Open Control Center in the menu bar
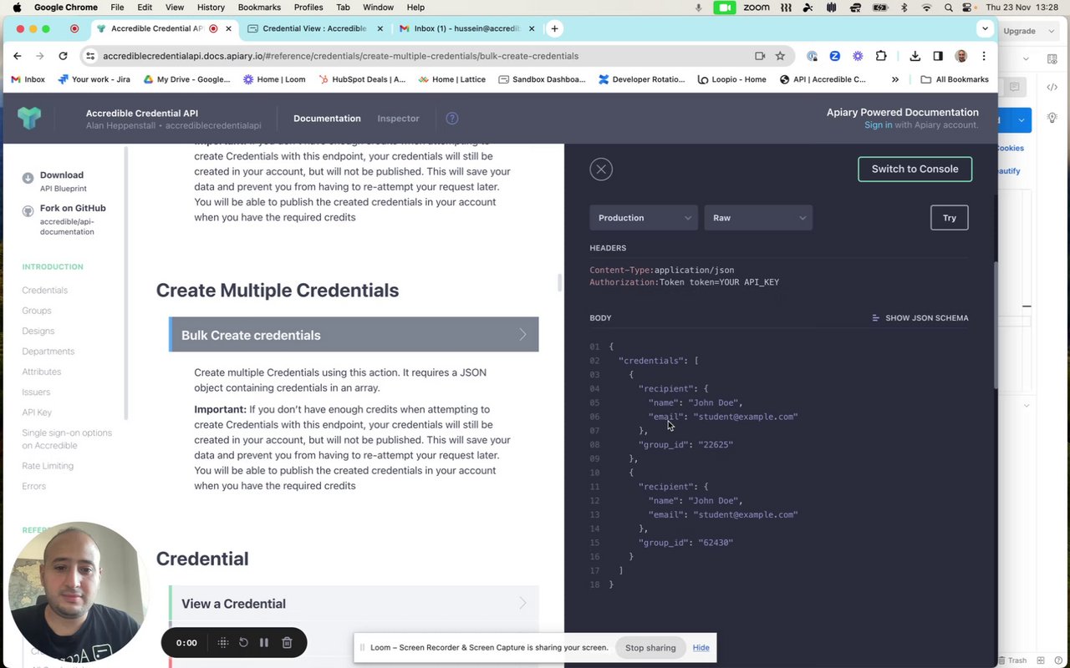The width and height of the screenshot is (1070, 668). point(968,8)
